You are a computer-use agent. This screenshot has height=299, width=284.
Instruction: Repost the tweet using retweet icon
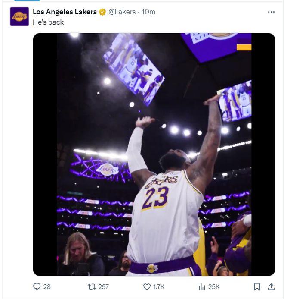(x=92, y=286)
